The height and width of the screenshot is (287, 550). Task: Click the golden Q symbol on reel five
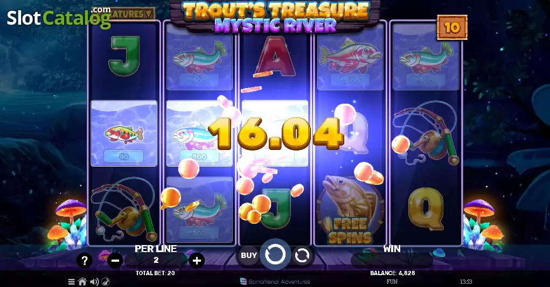pyautogui.click(x=426, y=209)
